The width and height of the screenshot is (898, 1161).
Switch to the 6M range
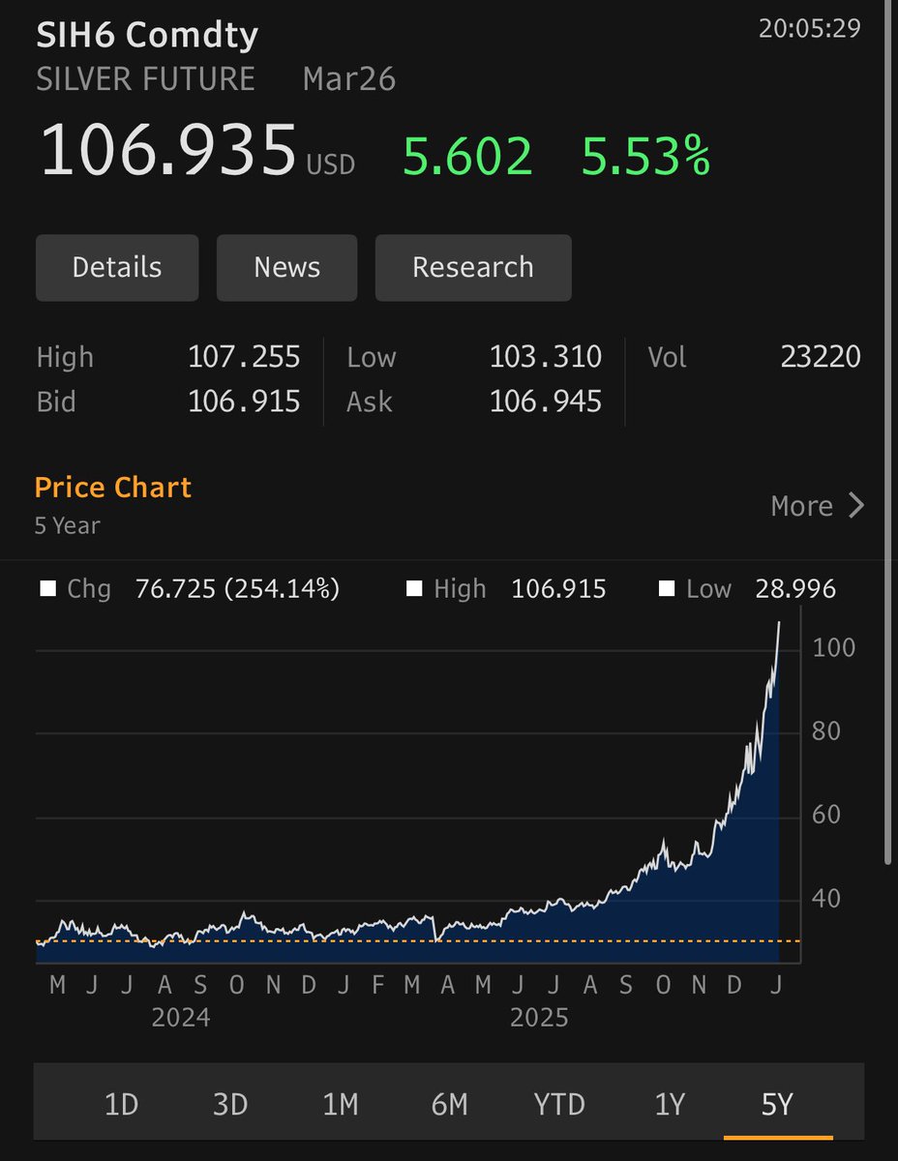pos(449,1103)
